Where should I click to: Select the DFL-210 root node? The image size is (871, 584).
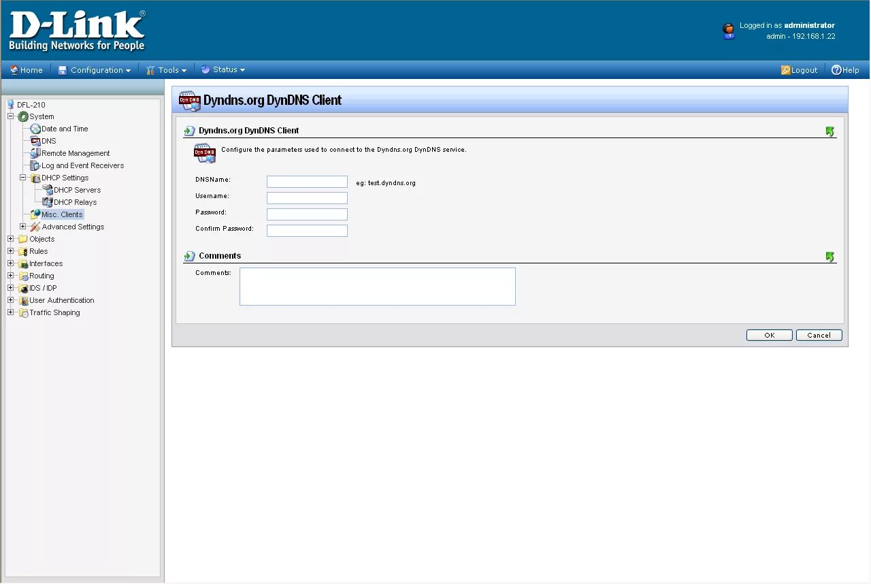31,105
